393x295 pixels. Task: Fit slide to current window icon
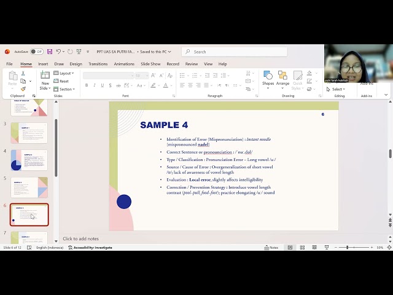coord(389,248)
